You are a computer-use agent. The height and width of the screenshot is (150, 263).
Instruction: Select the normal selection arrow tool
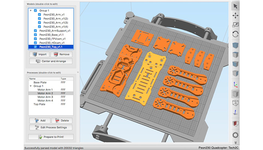click(x=235, y=6)
